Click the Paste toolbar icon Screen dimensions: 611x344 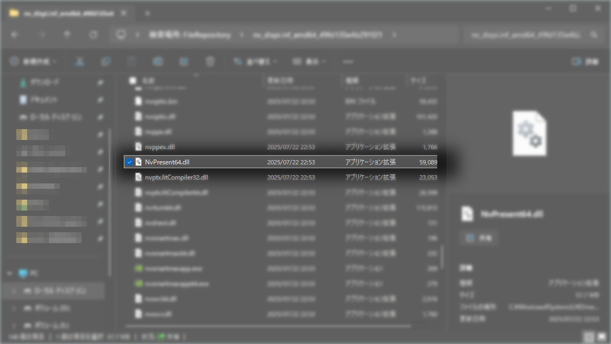[x=132, y=61]
